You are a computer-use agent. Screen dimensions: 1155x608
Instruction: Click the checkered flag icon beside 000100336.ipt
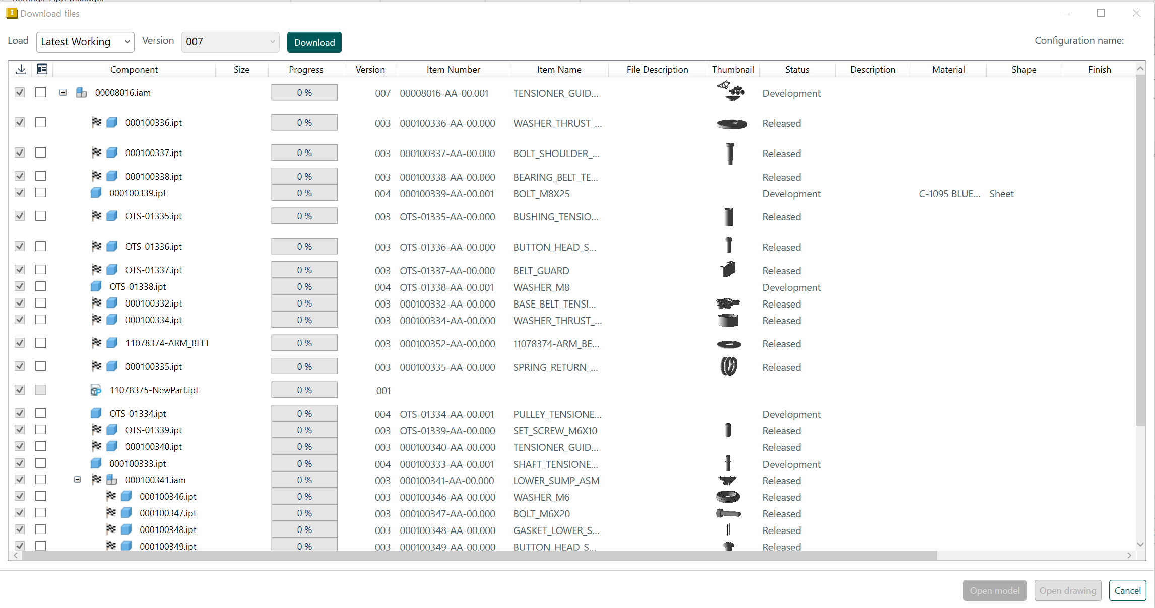click(96, 122)
